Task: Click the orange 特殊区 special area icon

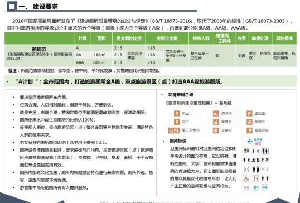Action: click(x=249, y=122)
